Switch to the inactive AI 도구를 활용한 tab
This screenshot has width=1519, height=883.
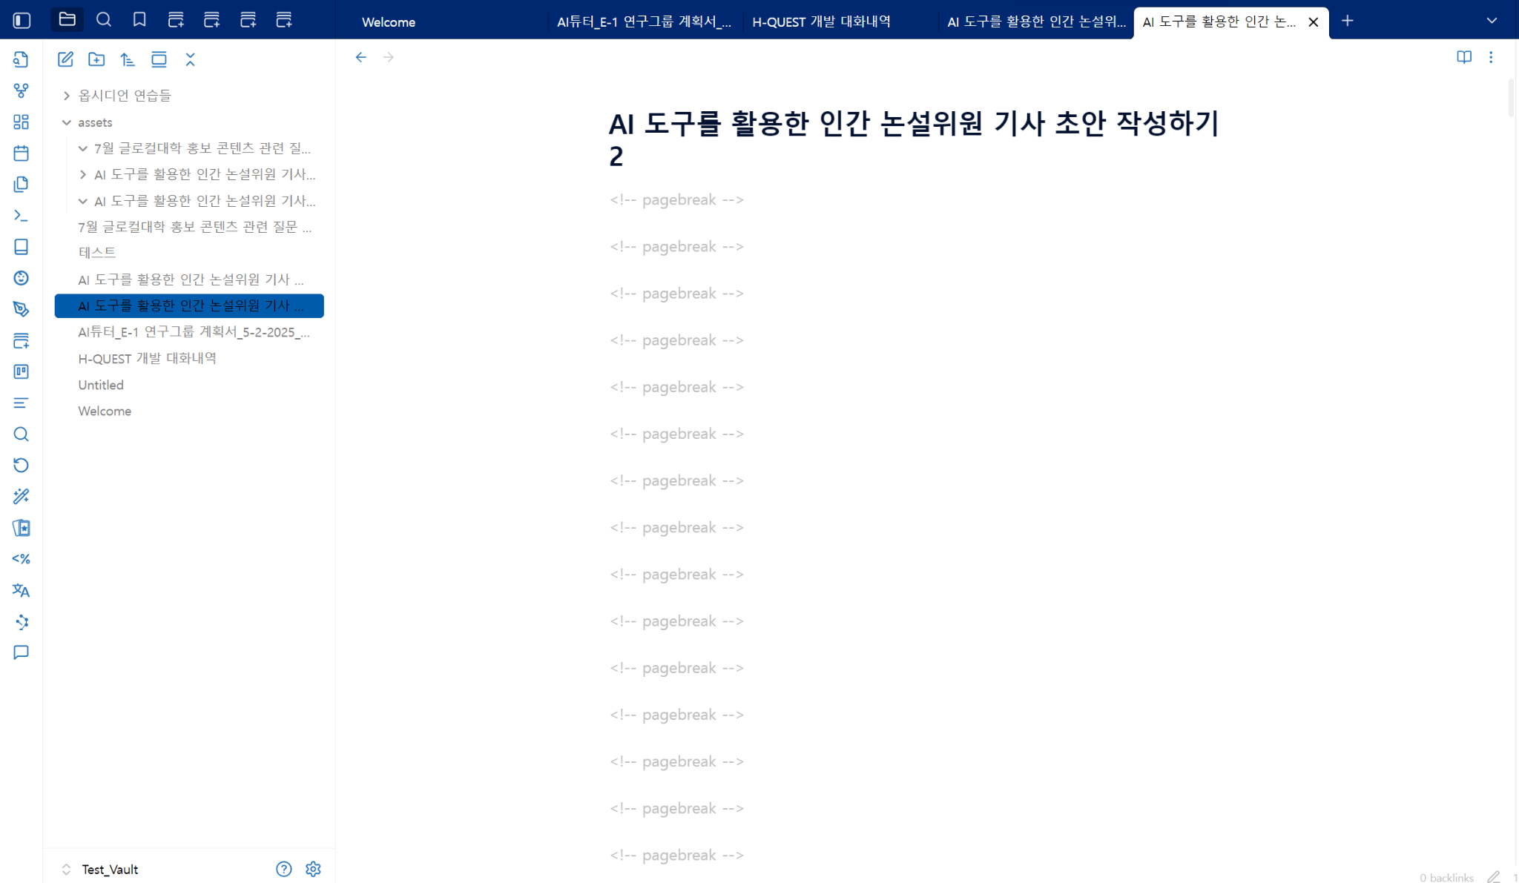click(1035, 22)
